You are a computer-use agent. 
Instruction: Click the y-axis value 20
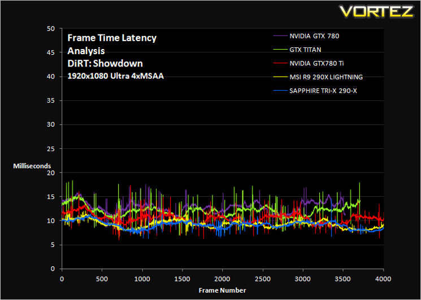coord(51,173)
